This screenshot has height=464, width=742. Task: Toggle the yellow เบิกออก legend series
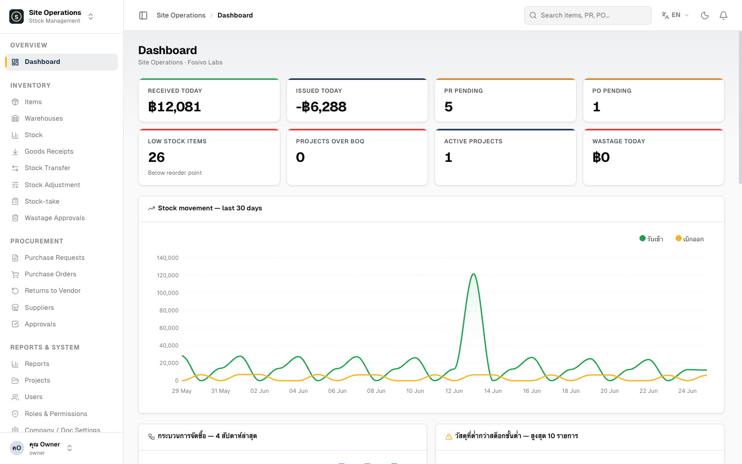pos(689,239)
